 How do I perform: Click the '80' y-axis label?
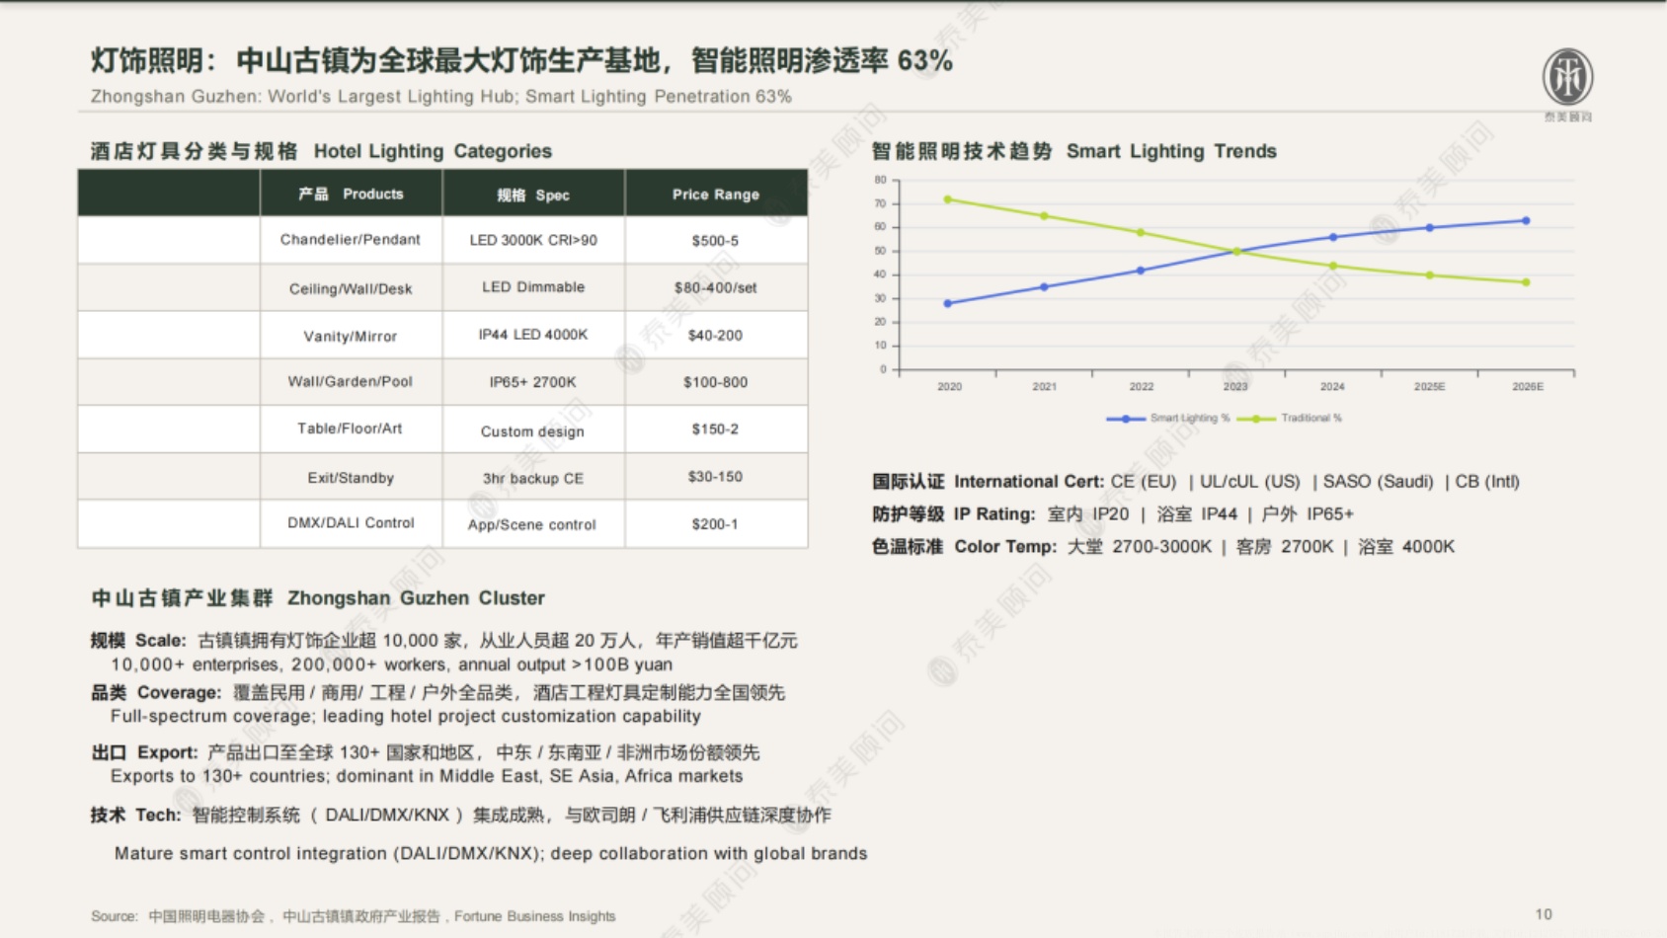coord(881,180)
